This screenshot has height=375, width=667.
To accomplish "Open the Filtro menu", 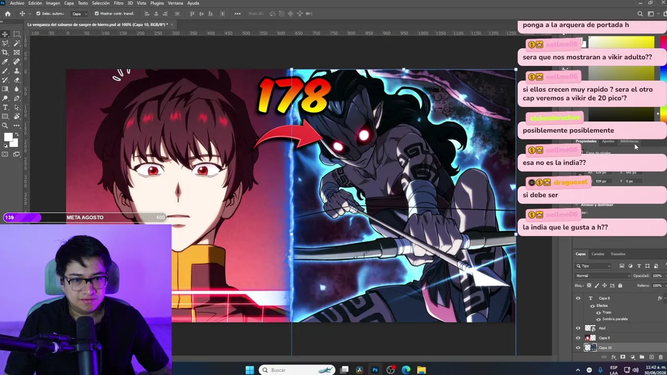I will (119, 3).
